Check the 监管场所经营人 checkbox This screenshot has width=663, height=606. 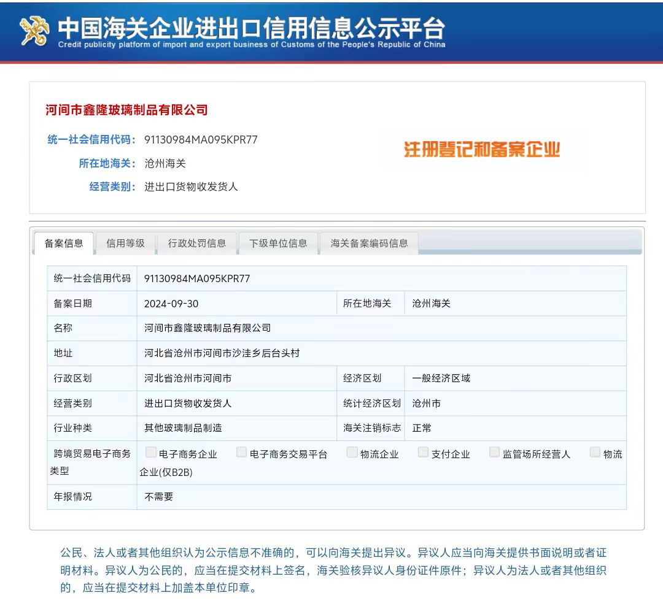tap(494, 452)
